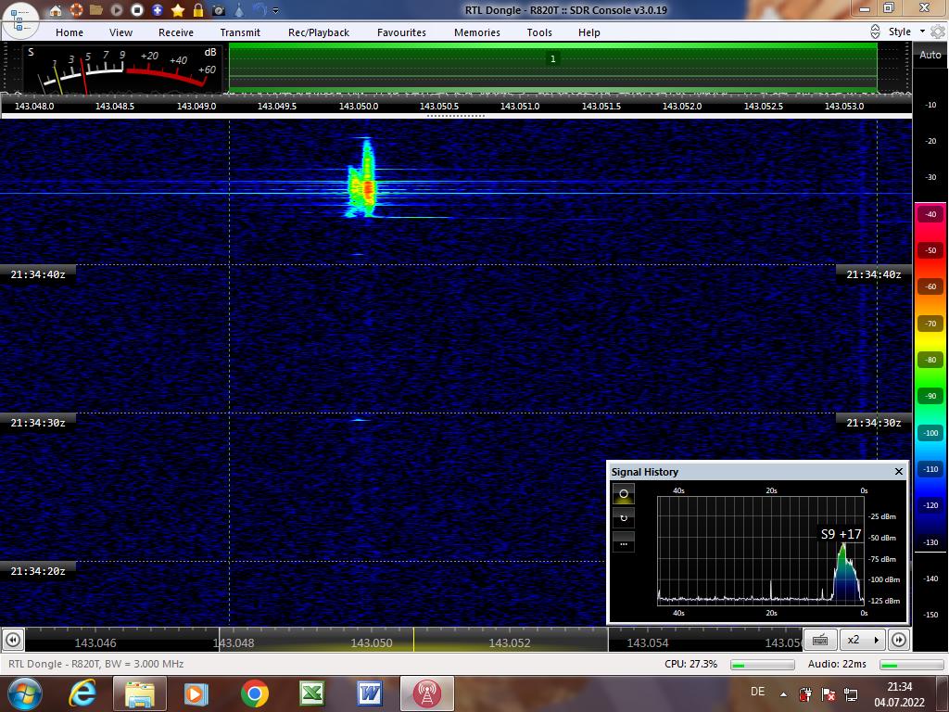Toggle the padlock lock icon
The height and width of the screenshot is (712, 949).
198,9
